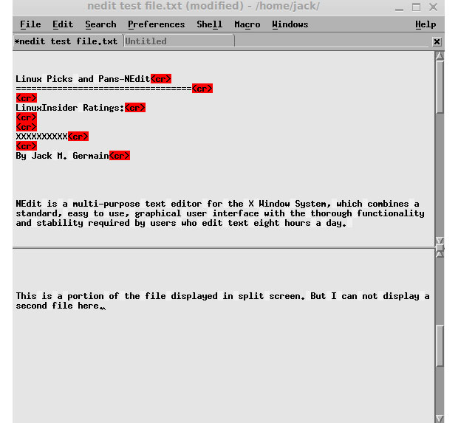Image resolution: width=458 pixels, height=423 pixels.
Task: Click the top pane scroll-up arrow
Action: tap(440, 56)
